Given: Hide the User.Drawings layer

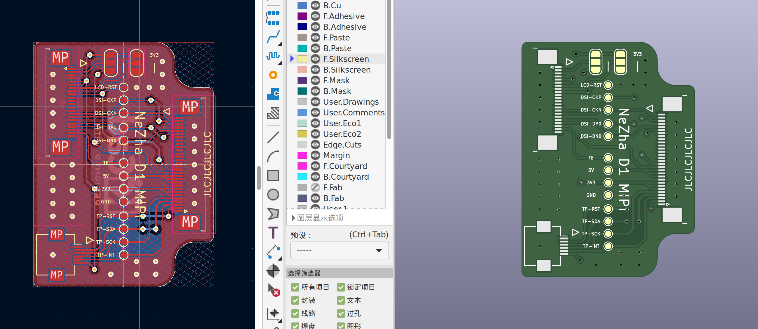Looking at the screenshot, I should (315, 102).
